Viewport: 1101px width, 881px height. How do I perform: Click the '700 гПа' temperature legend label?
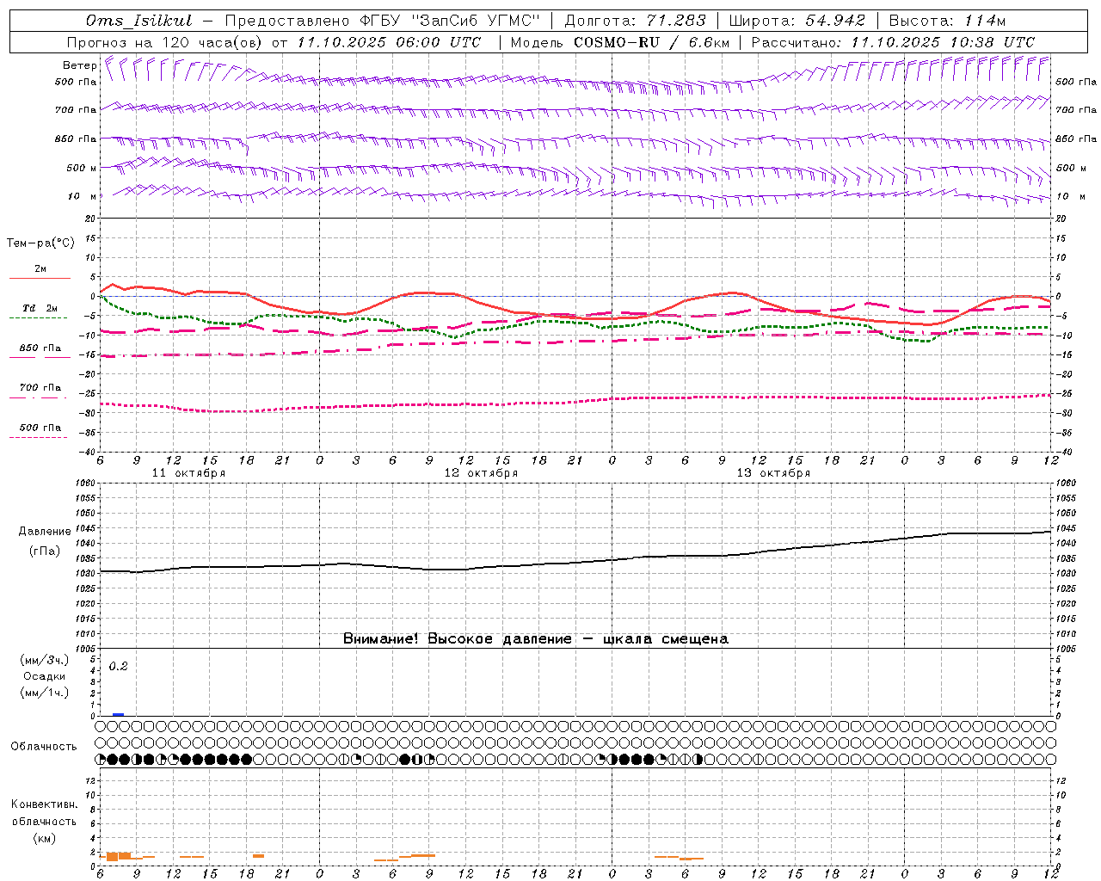coord(40,387)
